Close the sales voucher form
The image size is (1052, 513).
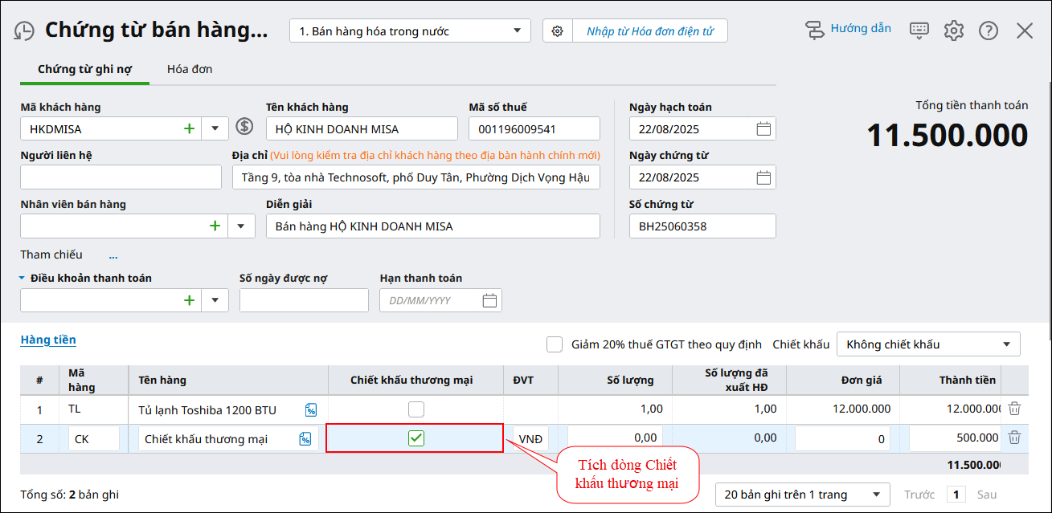(x=1025, y=31)
